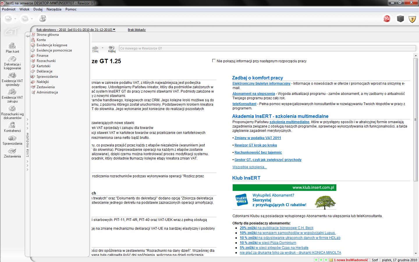Open the Widok menu
The width and height of the screenshot is (419, 262).
pyautogui.click(x=24, y=9)
